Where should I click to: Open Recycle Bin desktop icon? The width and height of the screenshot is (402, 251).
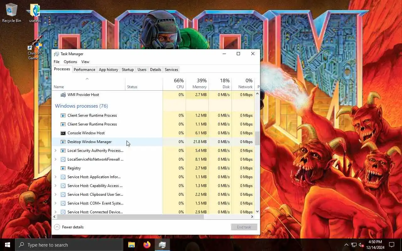coord(12,13)
